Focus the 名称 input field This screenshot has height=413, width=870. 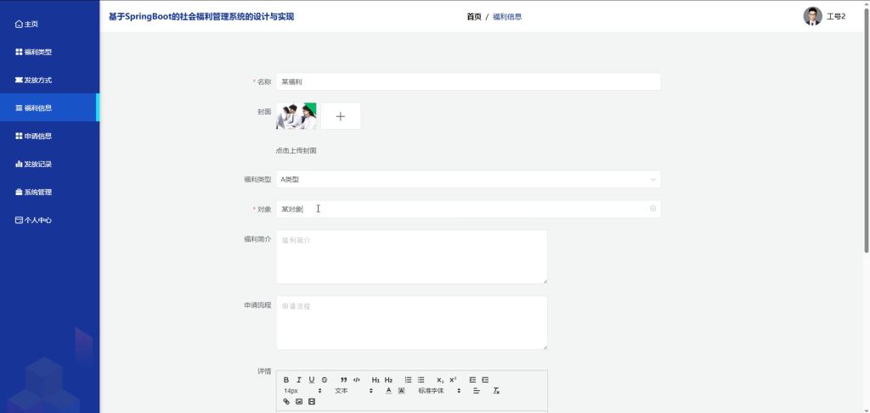pos(468,81)
